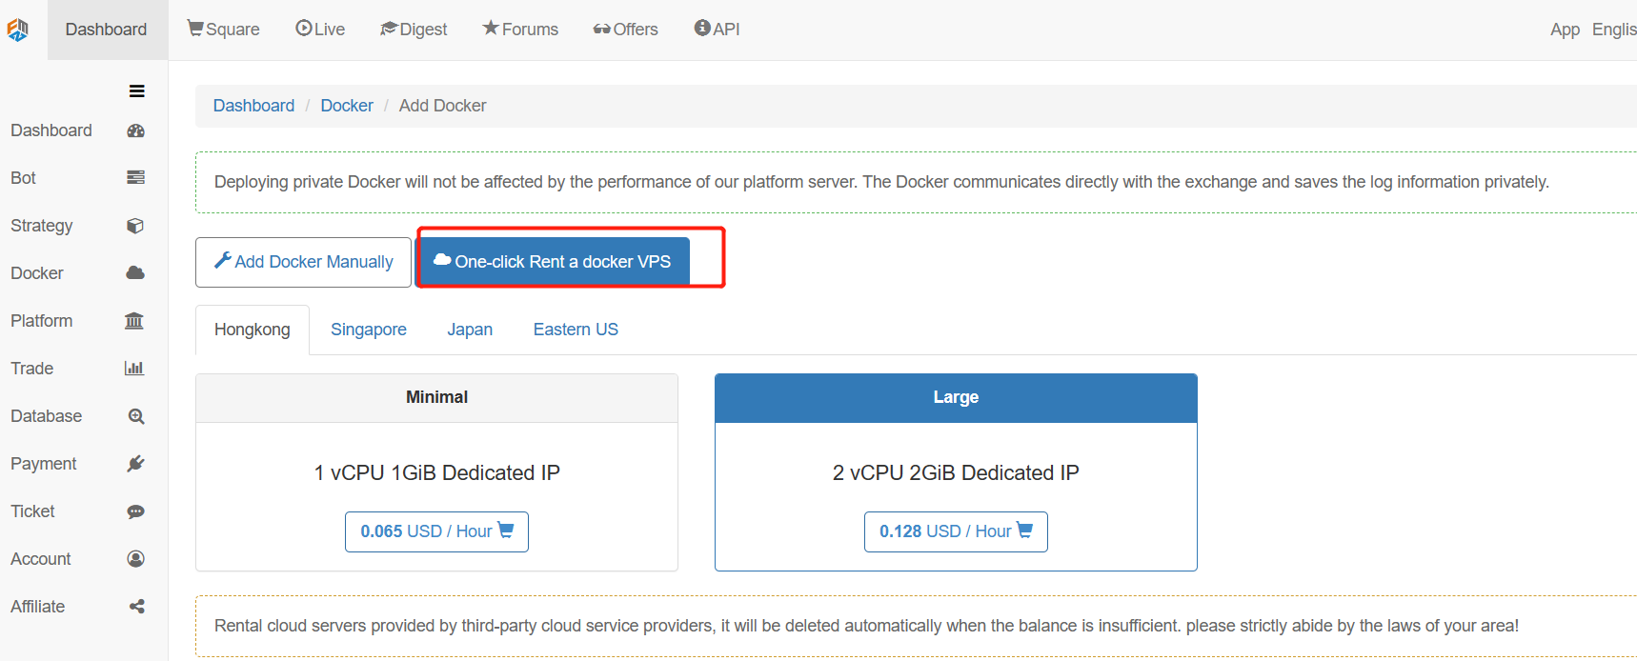Click the Minimal plan card header

[x=436, y=398]
